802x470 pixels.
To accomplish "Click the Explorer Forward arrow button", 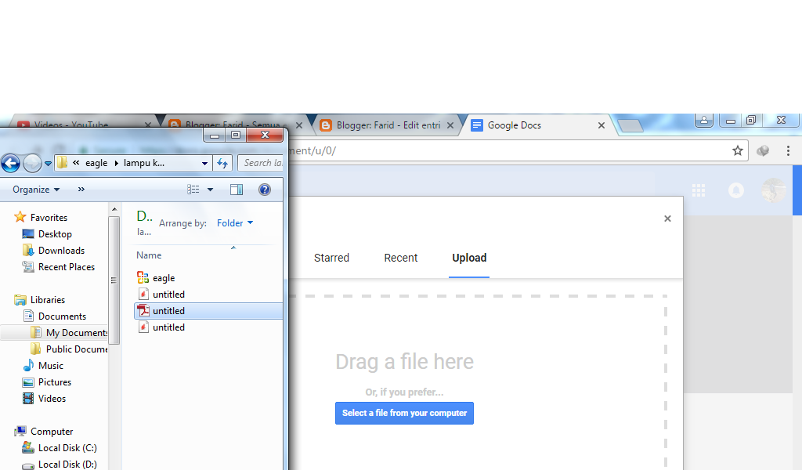I will pyautogui.click(x=32, y=163).
